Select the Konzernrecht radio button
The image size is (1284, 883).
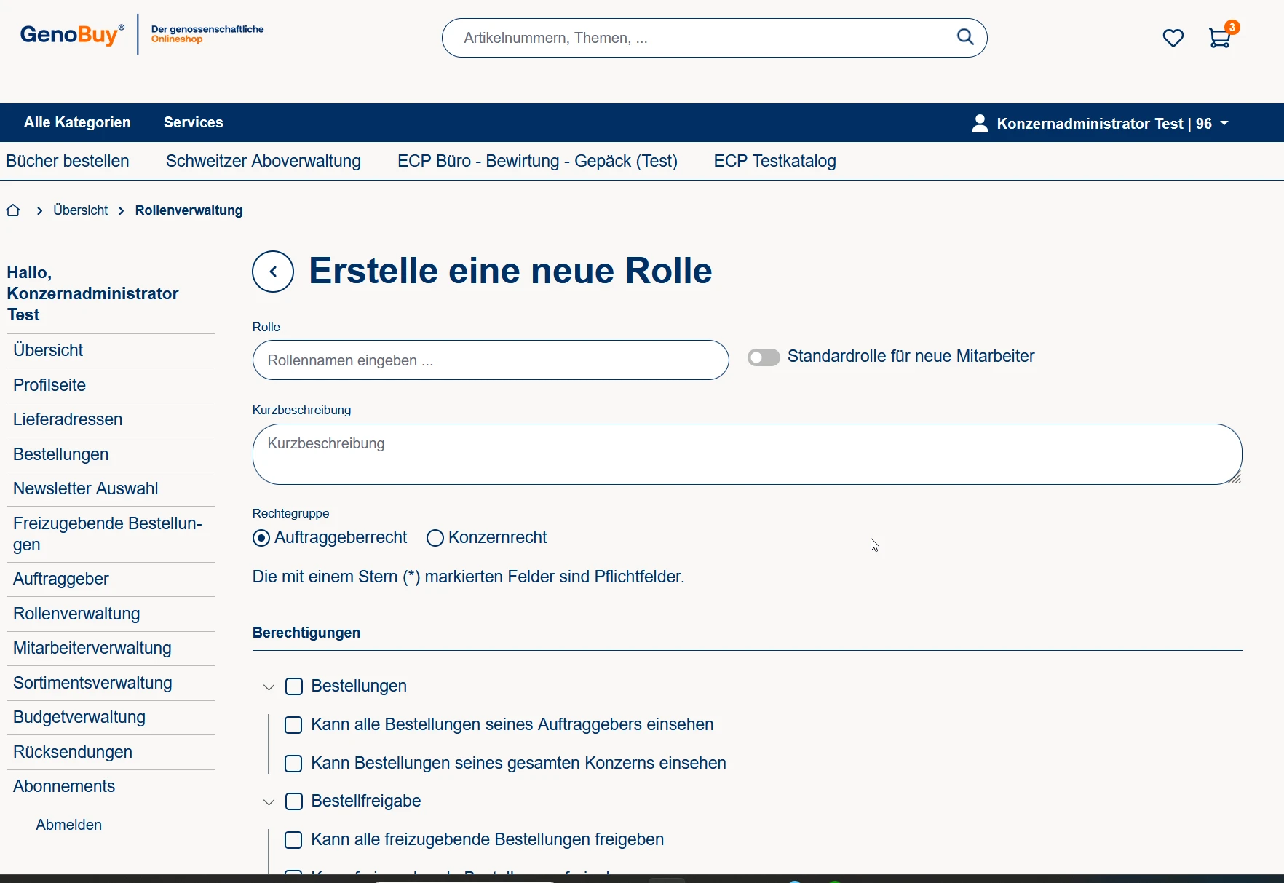pos(435,538)
